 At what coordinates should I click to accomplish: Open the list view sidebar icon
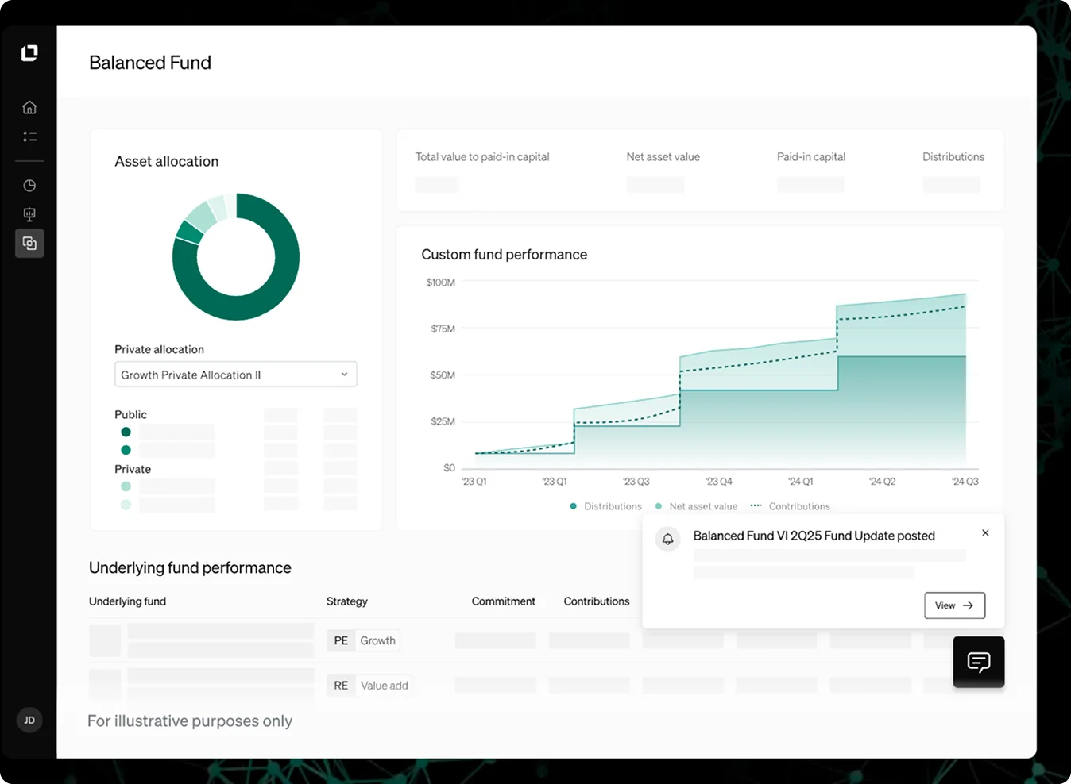click(x=29, y=136)
